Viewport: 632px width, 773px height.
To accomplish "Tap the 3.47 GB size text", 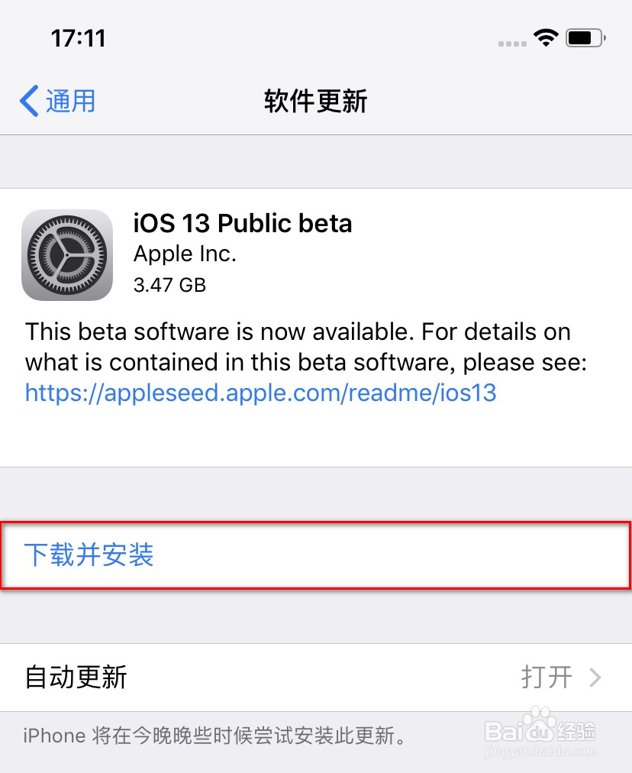I will point(169,285).
